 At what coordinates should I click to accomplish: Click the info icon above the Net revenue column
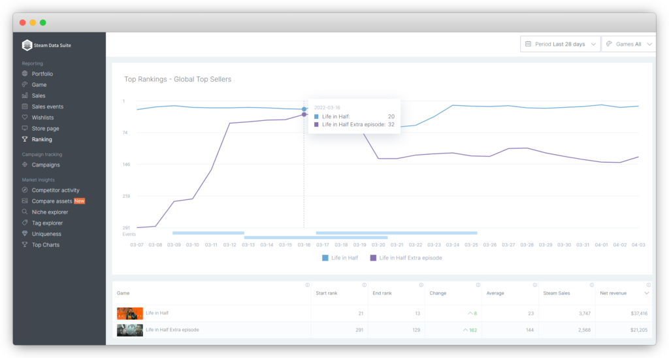(x=649, y=285)
